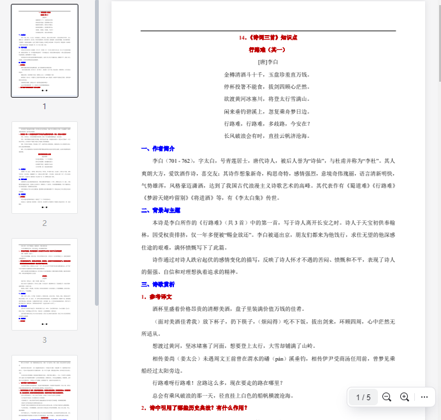Screen dimensions: 441x420
Task: Click the thumbnail sidebar vertical scrollbar
Action: (96, 191)
